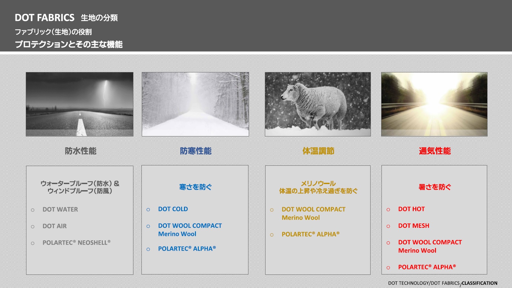Image resolution: width=512 pixels, height=288 pixels.
Task: Click the bold CLASSIFICATION footer text
Action: 479,283
